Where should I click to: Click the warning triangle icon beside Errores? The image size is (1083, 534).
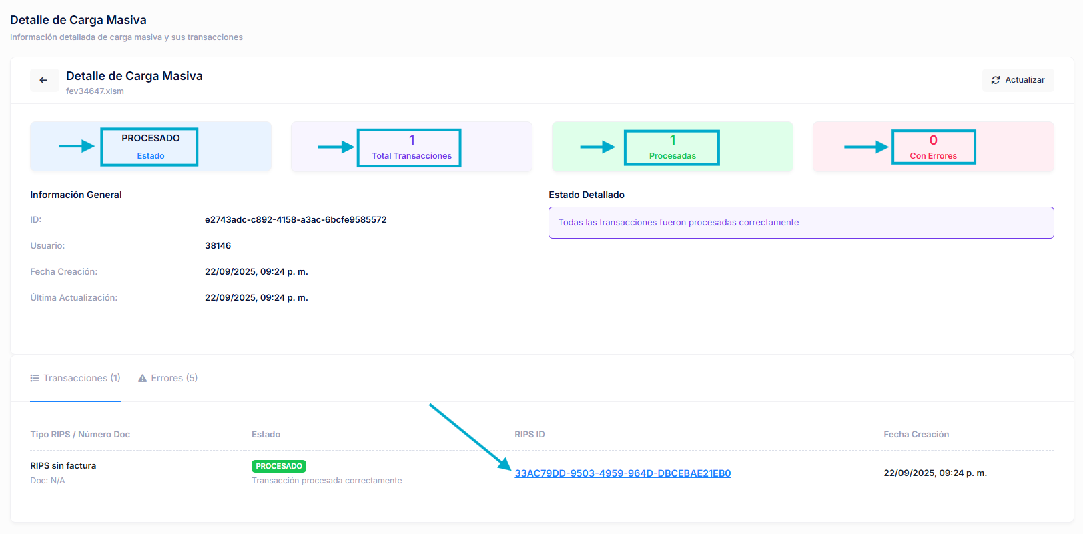(142, 378)
